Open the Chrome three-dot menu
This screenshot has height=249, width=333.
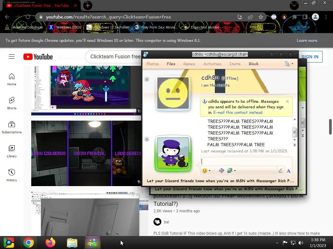pyautogui.click(x=326, y=17)
